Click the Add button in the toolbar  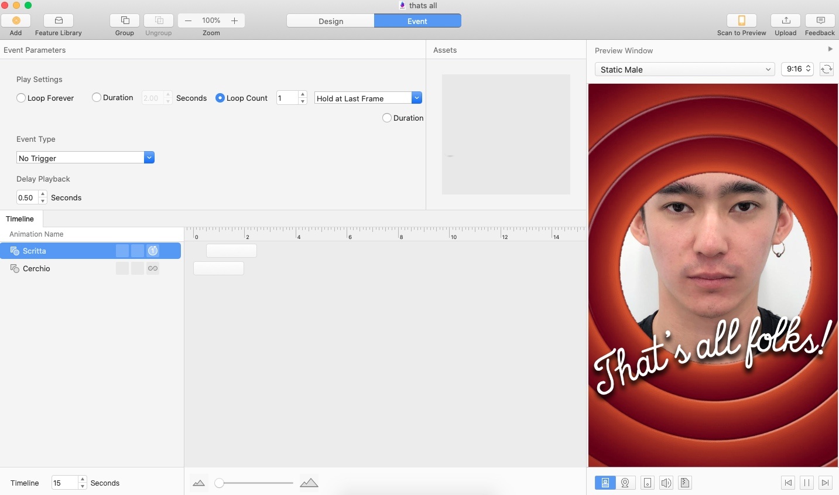[16, 21]
